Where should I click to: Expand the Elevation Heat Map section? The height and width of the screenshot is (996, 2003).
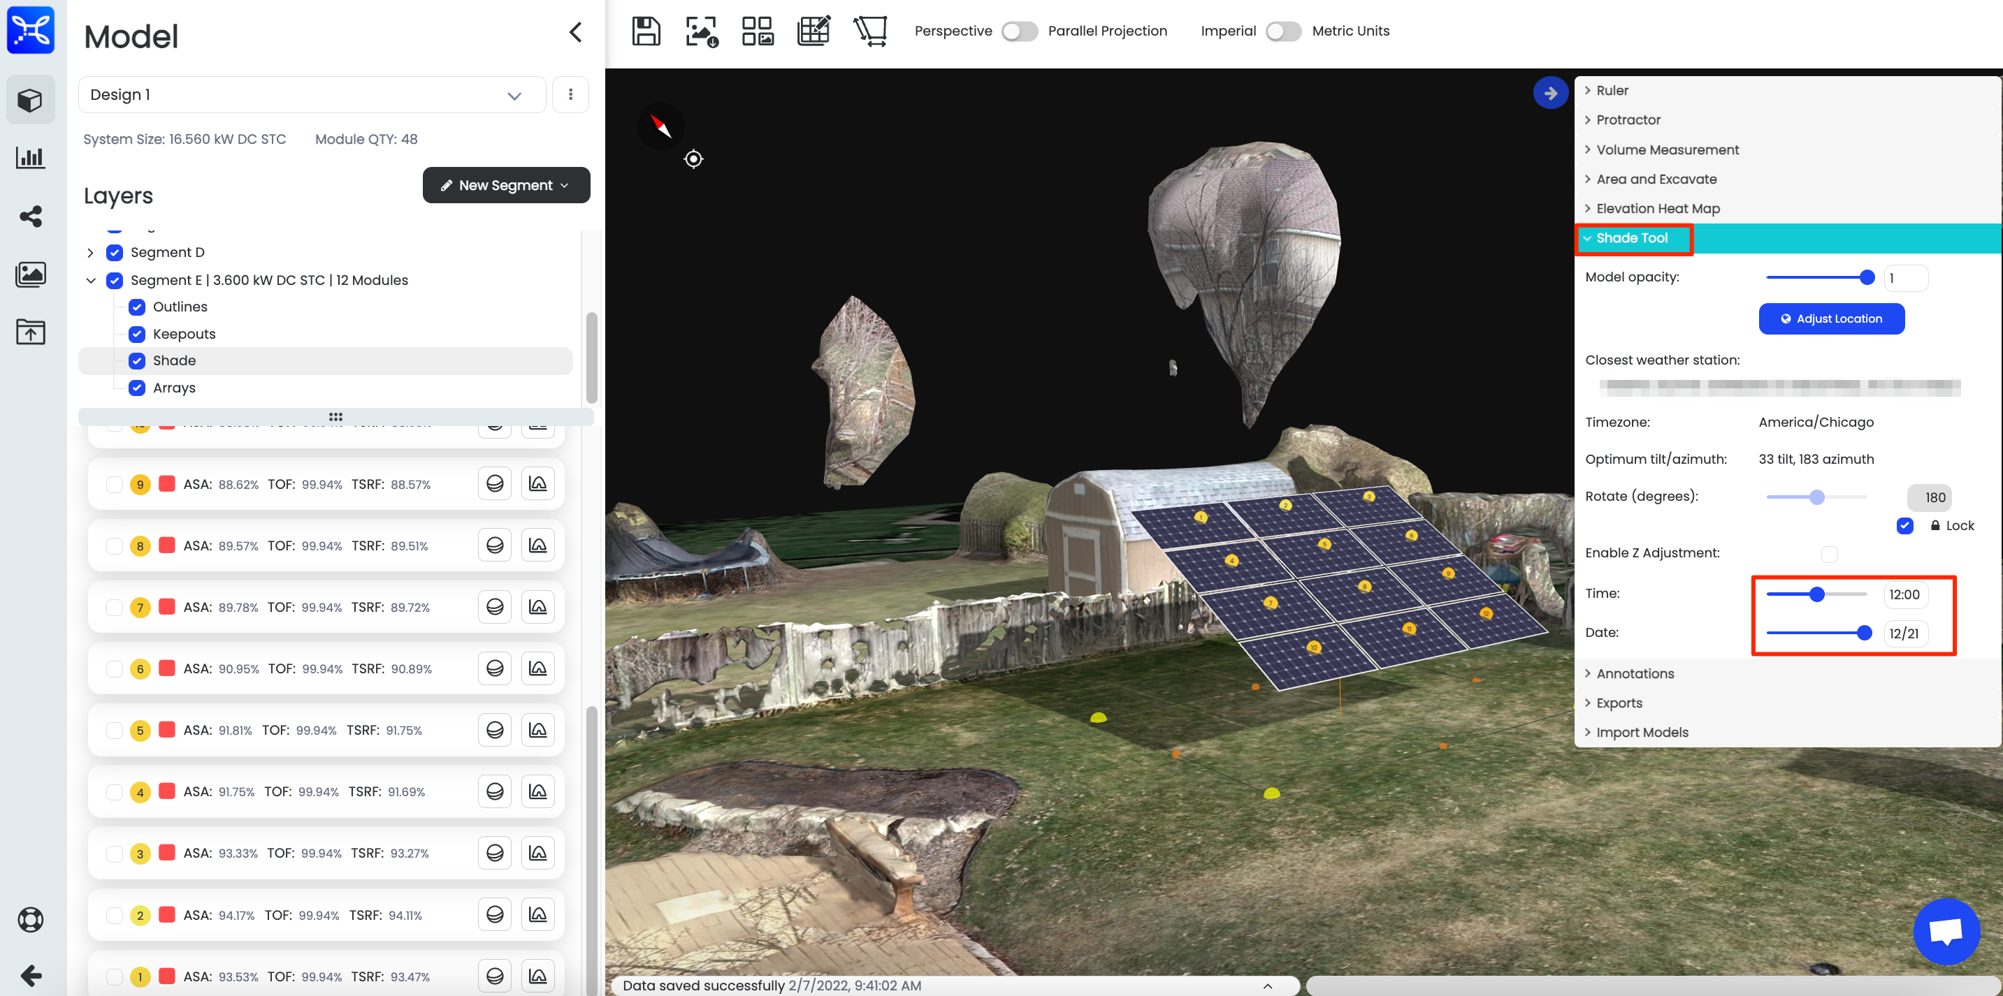click(1788, 208)
